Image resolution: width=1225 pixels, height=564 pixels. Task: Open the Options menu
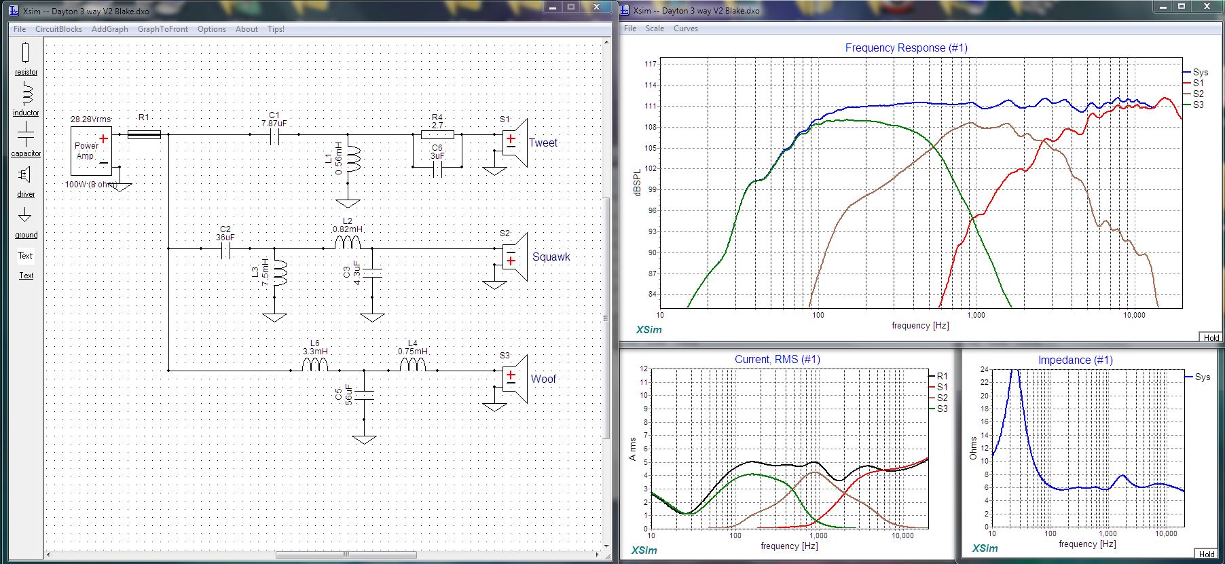(211, 29)
